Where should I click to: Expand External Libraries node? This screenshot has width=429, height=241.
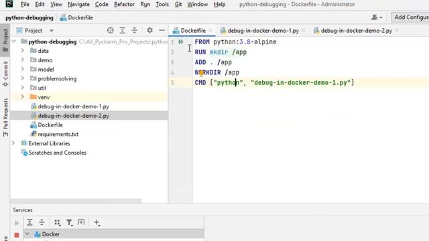coord(13,143)
